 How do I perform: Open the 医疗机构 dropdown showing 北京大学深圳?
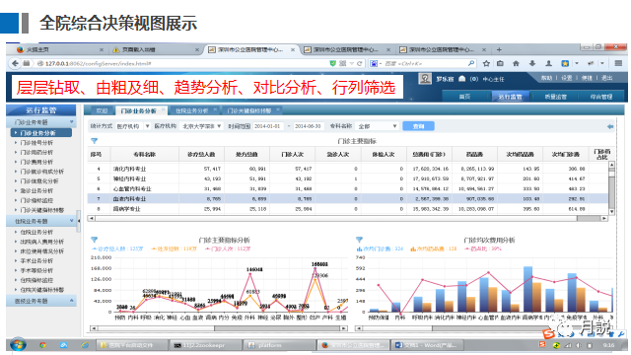(x=201, y=126)
